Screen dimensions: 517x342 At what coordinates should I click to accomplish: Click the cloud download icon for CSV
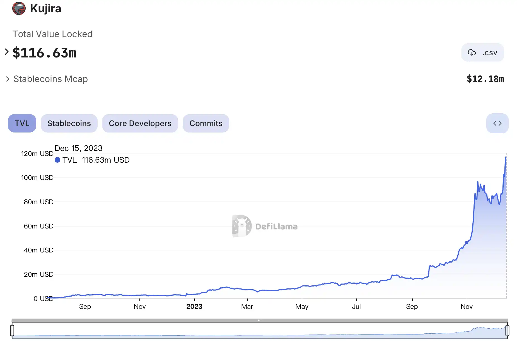pyautogui.click(x=472, y=52)
